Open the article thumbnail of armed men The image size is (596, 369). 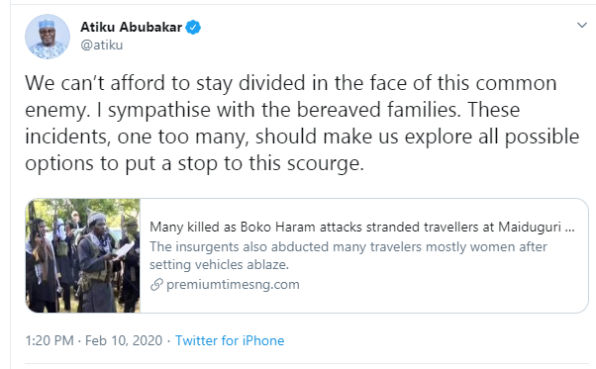click(x=83, y=255)
